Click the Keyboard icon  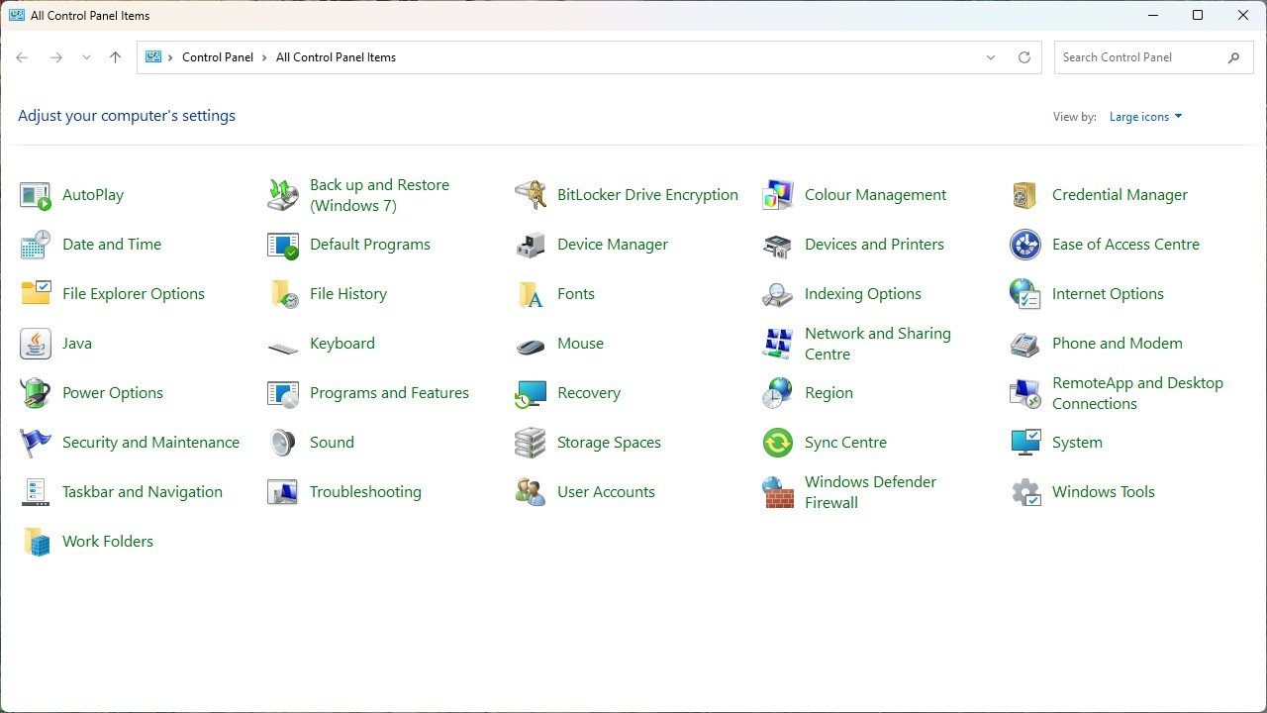coord(283,347)
